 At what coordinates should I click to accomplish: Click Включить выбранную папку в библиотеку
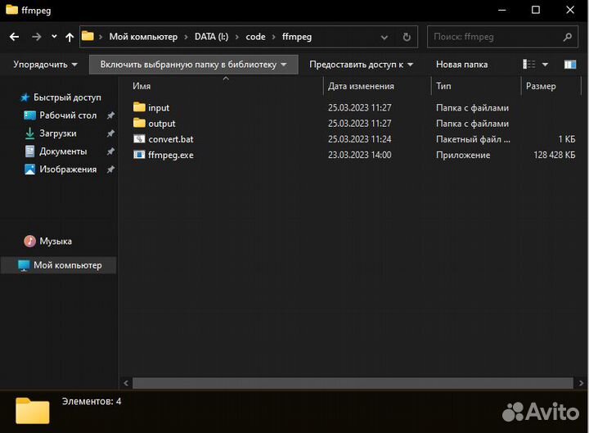(x=193, y=65)
